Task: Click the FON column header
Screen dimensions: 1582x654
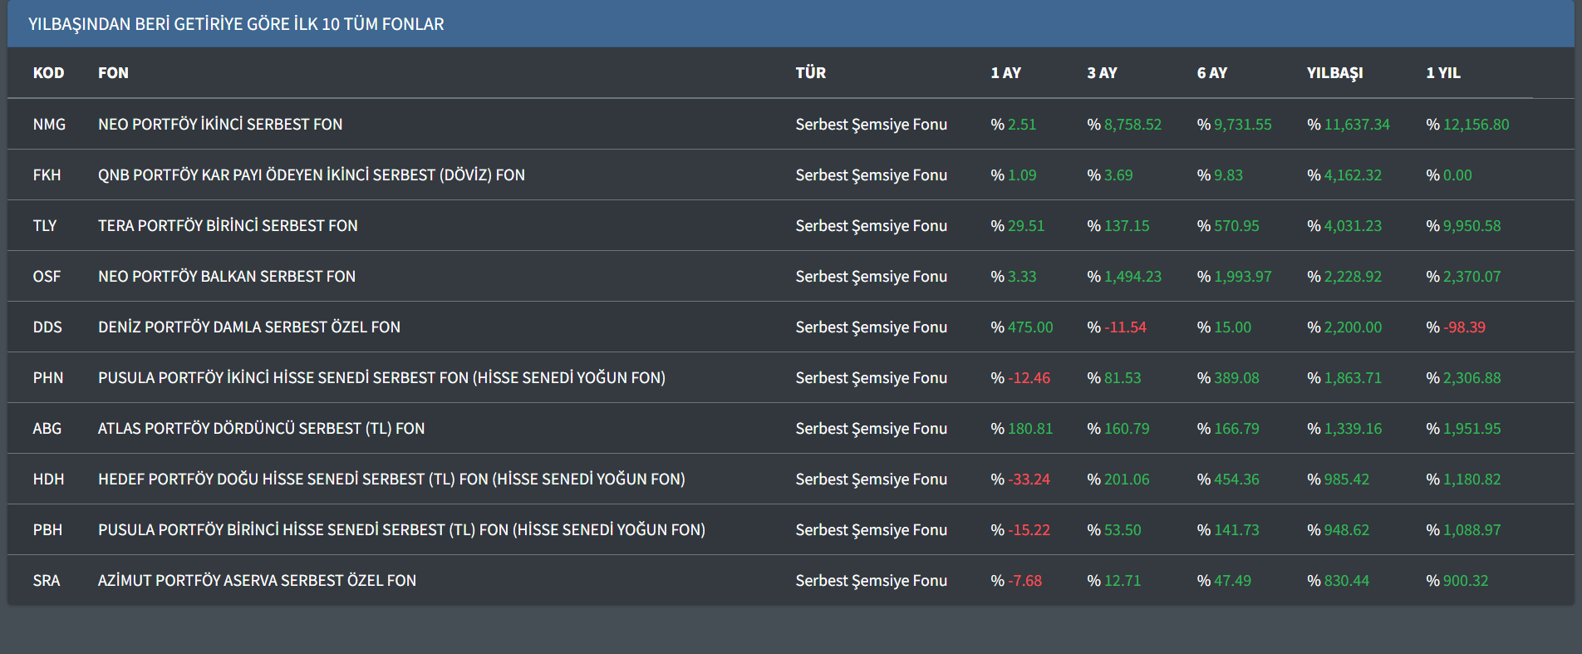Action: click(113, 73)
